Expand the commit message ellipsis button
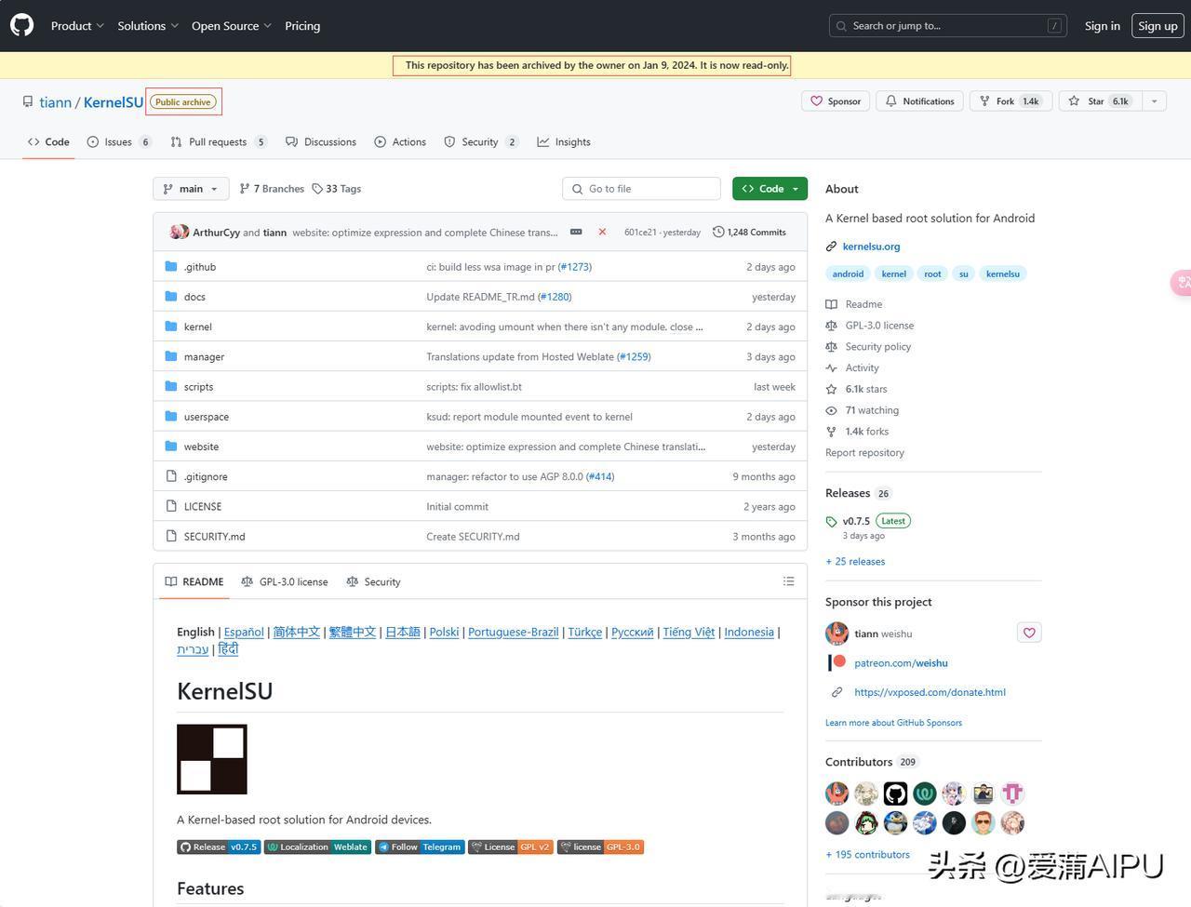Screen dimensions: 1191x907 576,233
